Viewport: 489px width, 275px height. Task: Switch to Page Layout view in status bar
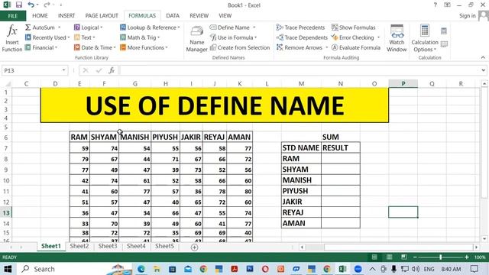point(389,257)
